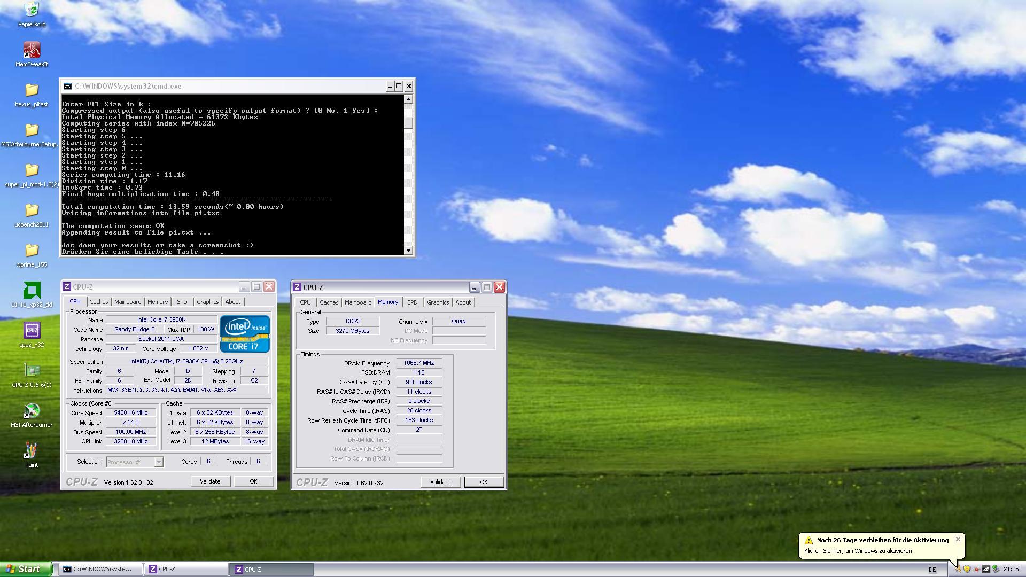Click the Z icon in the Memory tab window title bar
This screenshot has width=1026, height=577.
297,287
